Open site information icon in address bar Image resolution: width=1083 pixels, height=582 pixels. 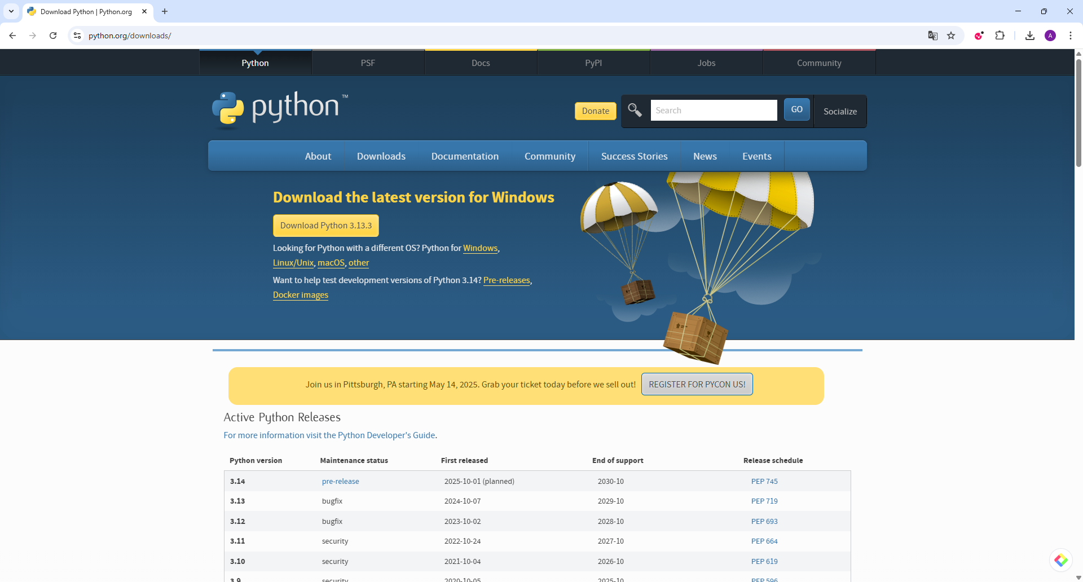click(x=77, y=36)
